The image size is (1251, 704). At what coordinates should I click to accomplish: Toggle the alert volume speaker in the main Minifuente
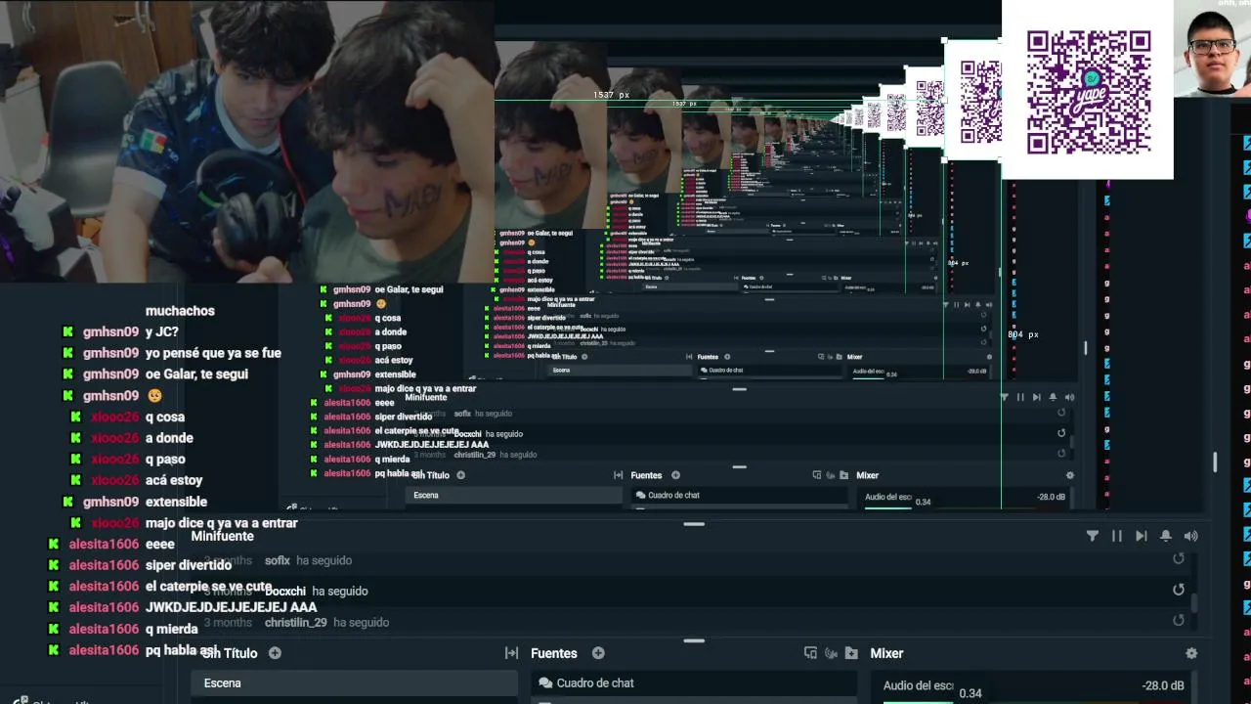(1190, 536)
